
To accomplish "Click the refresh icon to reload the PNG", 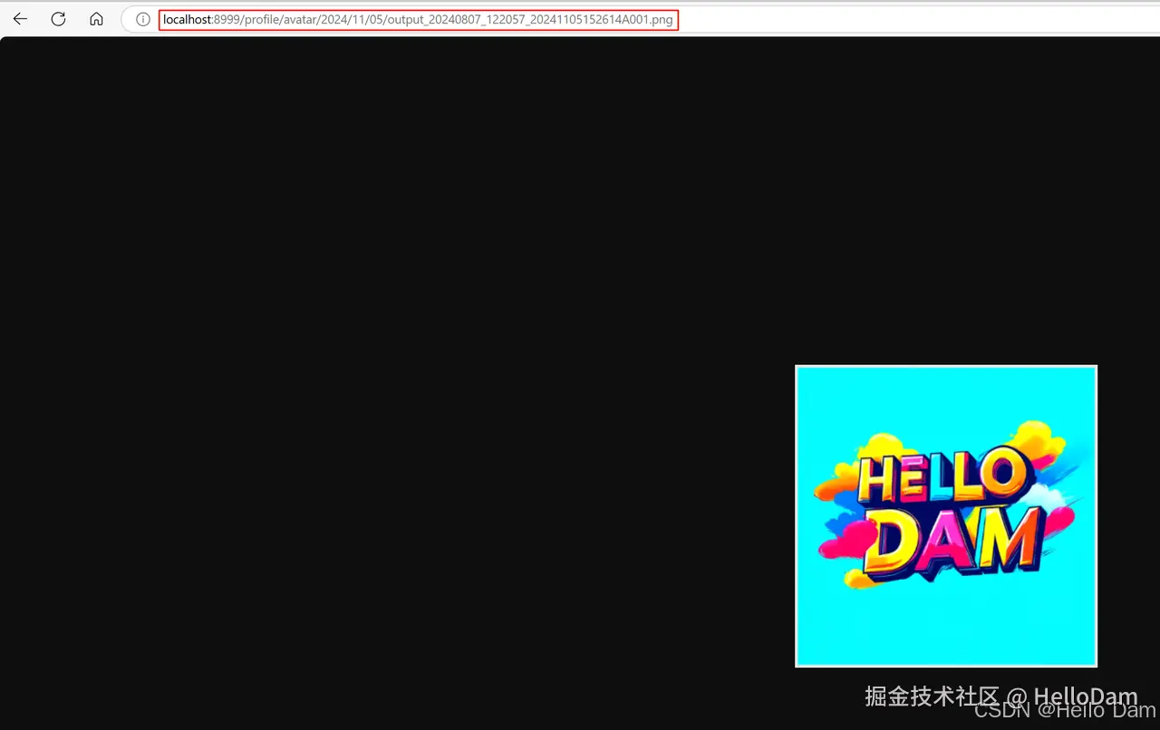I will click(x=57, y=18).
